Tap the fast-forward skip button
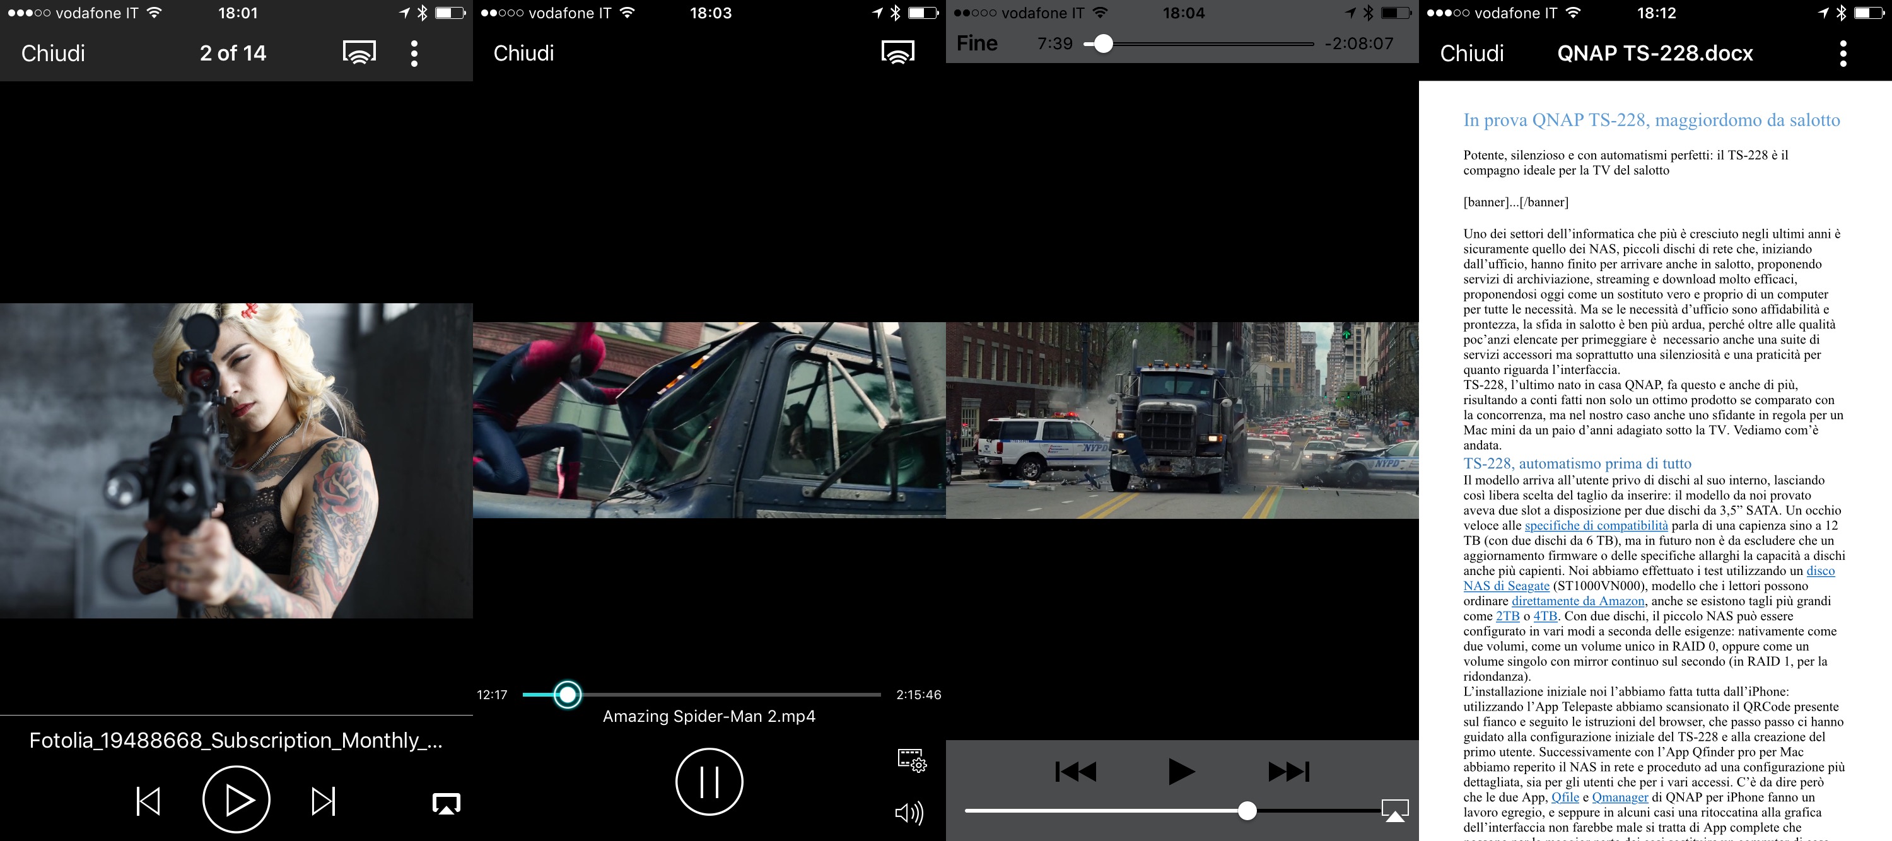Viewport: 1892px width, 841px height. 1288,771
